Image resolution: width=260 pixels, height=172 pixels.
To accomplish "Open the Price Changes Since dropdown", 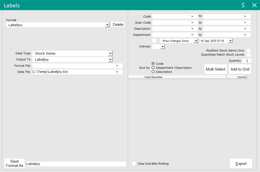I will click(196, 41).
